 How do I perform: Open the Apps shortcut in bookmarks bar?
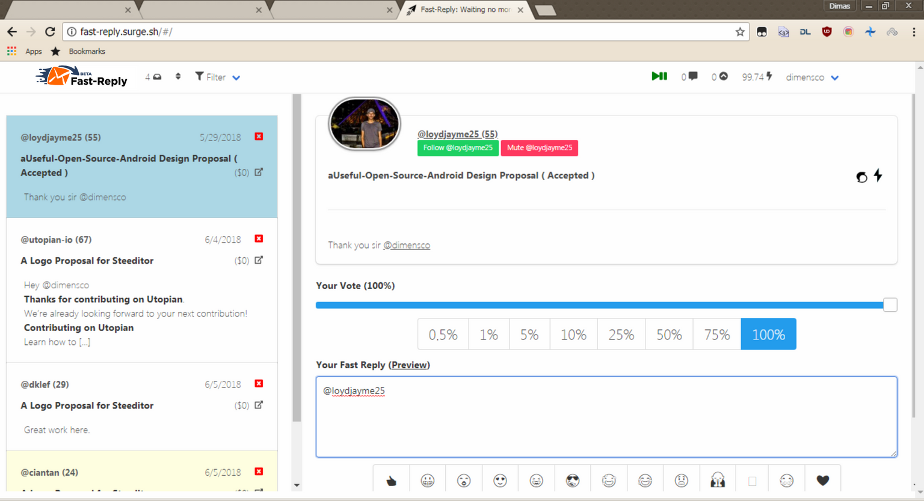(x=25, y=52)
